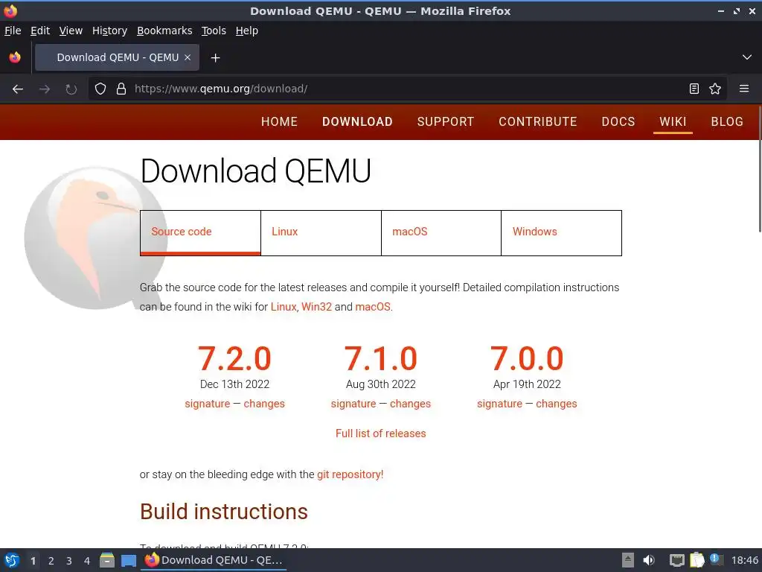Viewport: 762px width, 572px height.
Task: Click the macOS wiki link in paragraph
Action: (x=373, y=307)
